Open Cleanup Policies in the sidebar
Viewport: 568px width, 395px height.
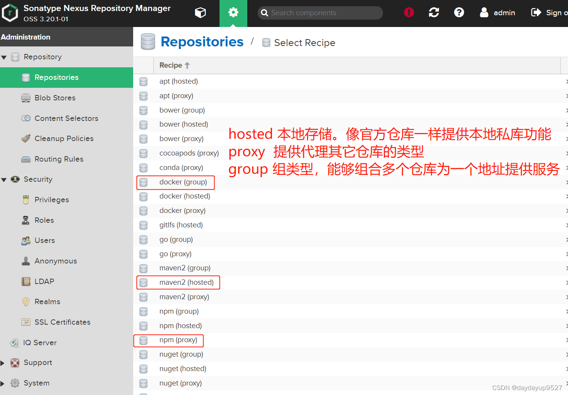point(67,139)
